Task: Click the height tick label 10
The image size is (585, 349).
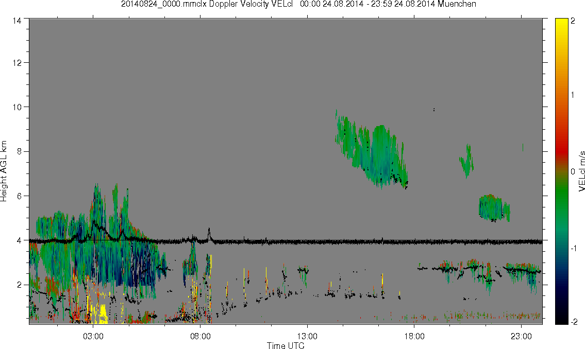Action: [17, 107]
